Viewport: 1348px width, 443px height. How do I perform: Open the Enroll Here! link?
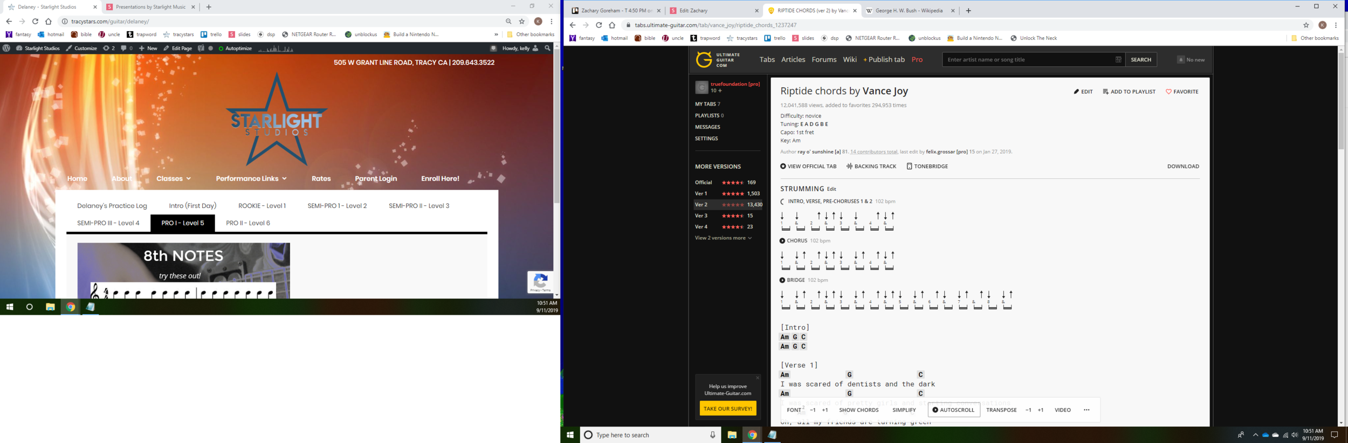coord(440,178)
